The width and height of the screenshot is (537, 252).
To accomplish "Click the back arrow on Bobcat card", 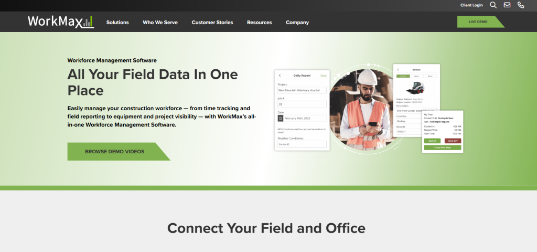I will (x=398, y=70).
